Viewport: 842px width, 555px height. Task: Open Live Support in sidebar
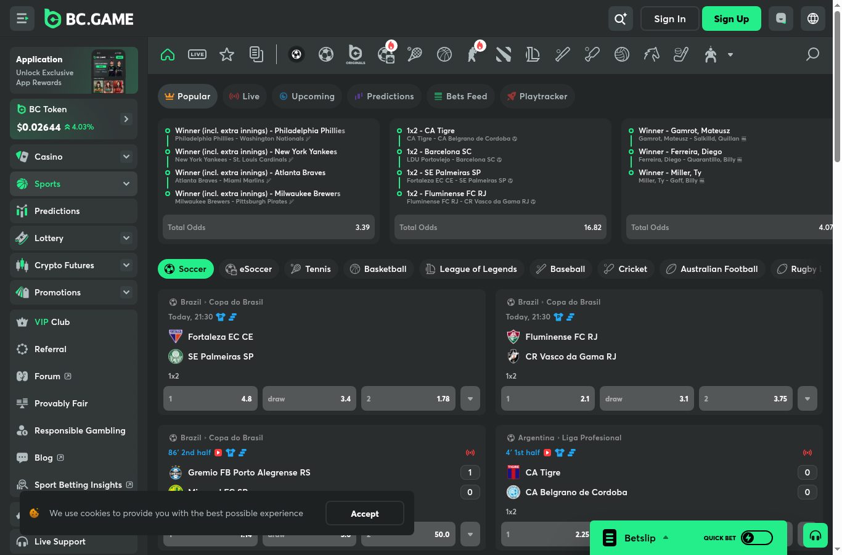point(73,541)
